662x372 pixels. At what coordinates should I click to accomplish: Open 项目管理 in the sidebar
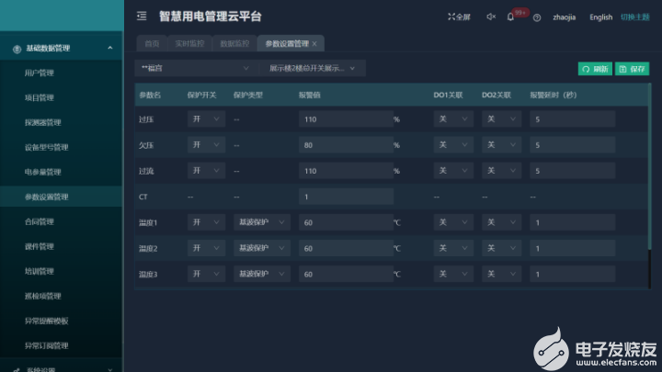coord(40,98)
